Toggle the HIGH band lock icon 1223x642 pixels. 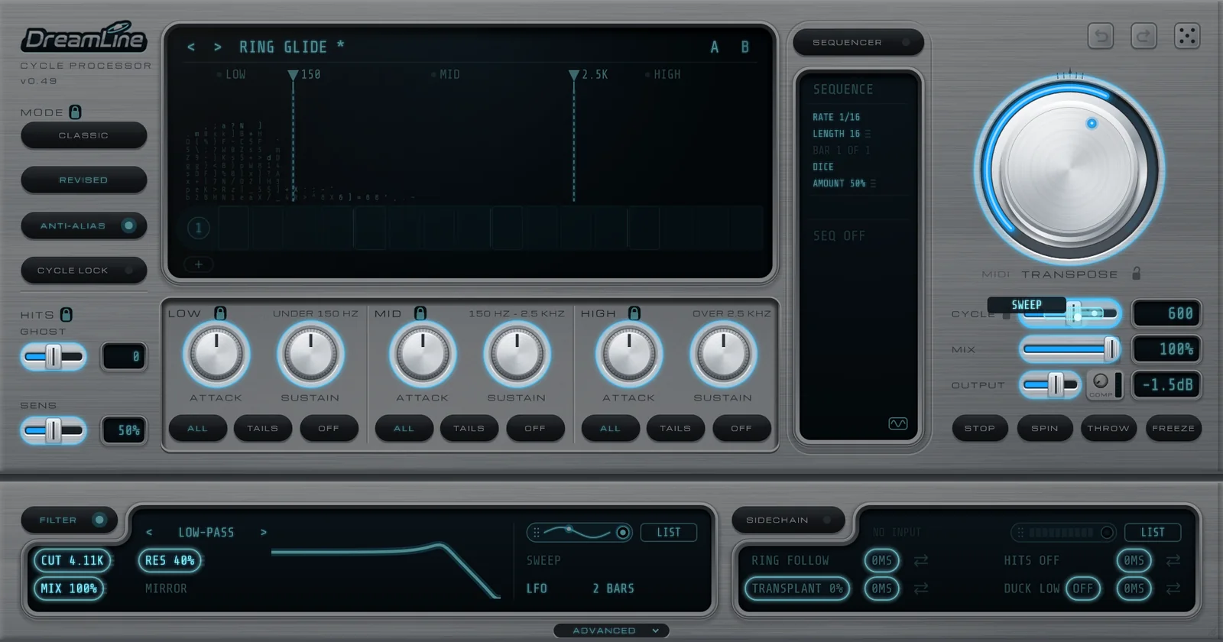[634, 313]
